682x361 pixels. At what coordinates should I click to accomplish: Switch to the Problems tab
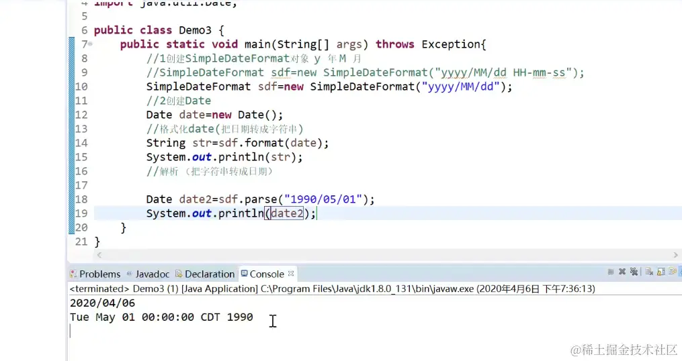tap(95, 274)
